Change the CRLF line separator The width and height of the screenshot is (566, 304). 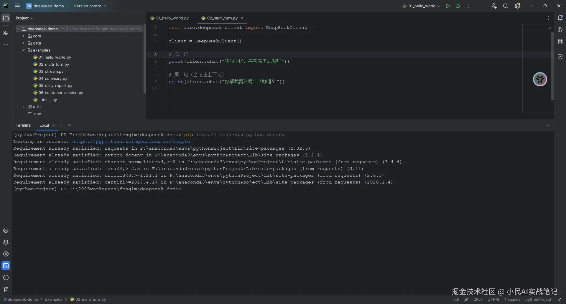click(x=478, y=300)
